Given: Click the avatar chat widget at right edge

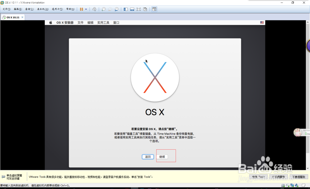Looking at the screenshot, I should pyautogui.click(x=298, y=133).
